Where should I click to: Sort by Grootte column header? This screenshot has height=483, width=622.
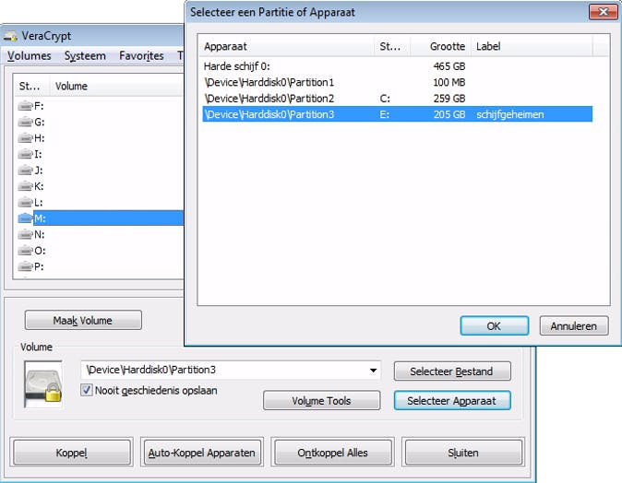click(x=441, y=46)
